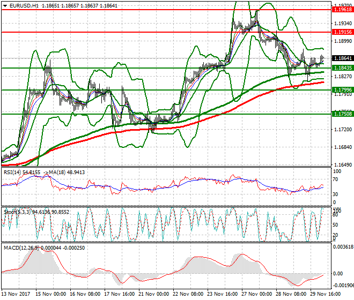
Task: Click the 1.16490 value on the price axis
Action: point(343,165)
